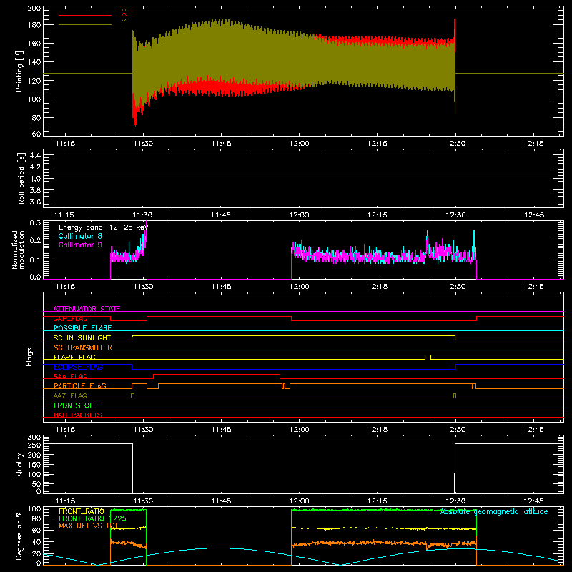Viewport: 572px width, 572px height.
Task: Click the Flags axis title
Action: [x=29, y=357]
